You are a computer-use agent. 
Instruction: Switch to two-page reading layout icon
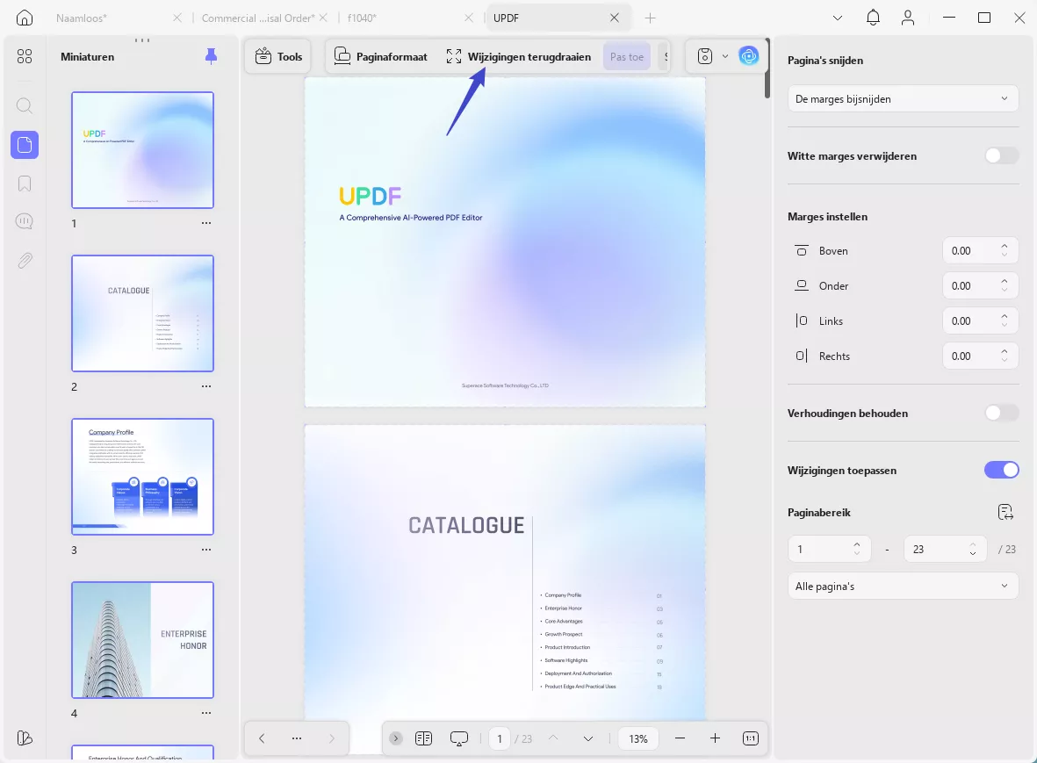click(x=423, y=738)
